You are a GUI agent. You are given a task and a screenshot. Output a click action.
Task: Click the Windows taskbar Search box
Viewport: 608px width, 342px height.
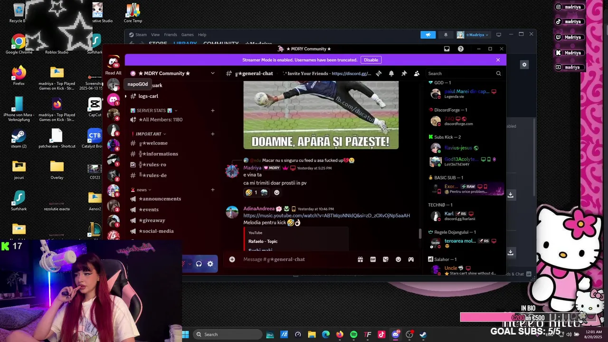227,334
